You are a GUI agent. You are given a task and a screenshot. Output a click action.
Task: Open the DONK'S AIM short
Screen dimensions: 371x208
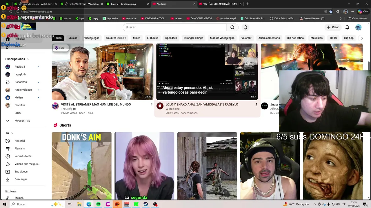[81, 166]
